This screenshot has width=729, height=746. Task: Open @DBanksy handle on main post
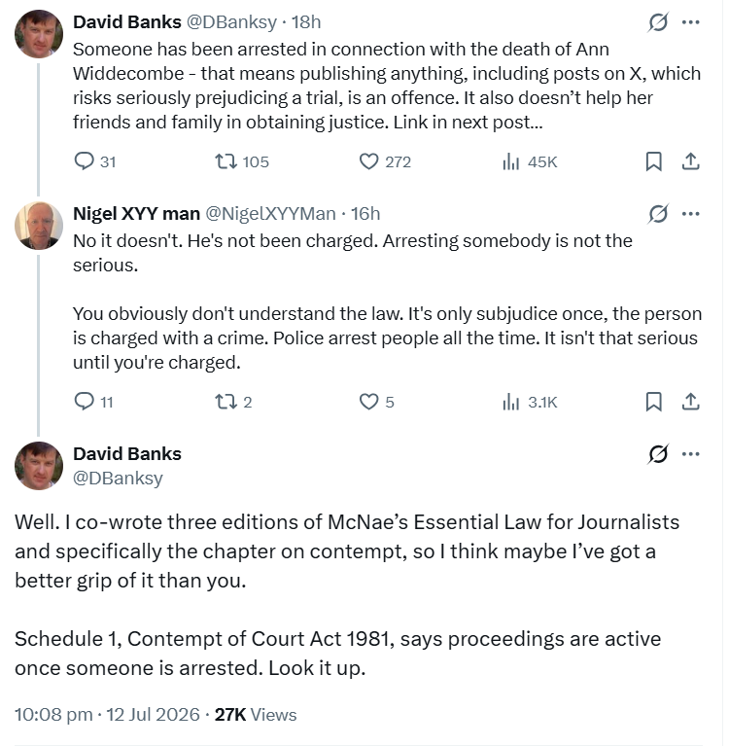(x=118, y=478)
